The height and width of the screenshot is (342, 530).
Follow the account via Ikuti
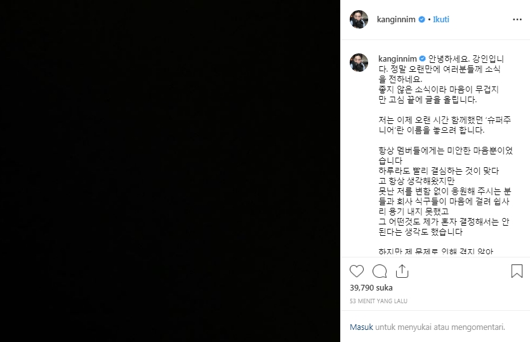click(x=441, y=19)
